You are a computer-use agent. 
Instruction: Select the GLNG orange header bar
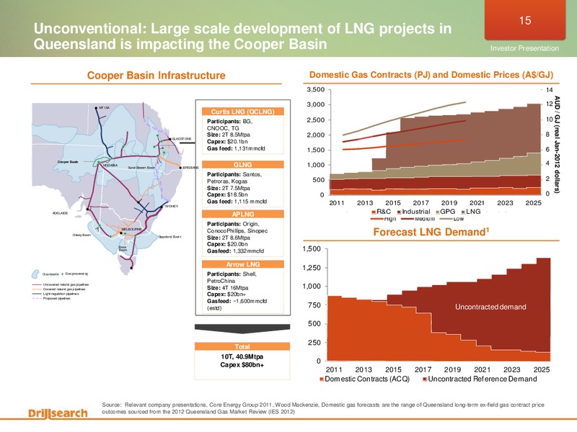click(242, 165)
